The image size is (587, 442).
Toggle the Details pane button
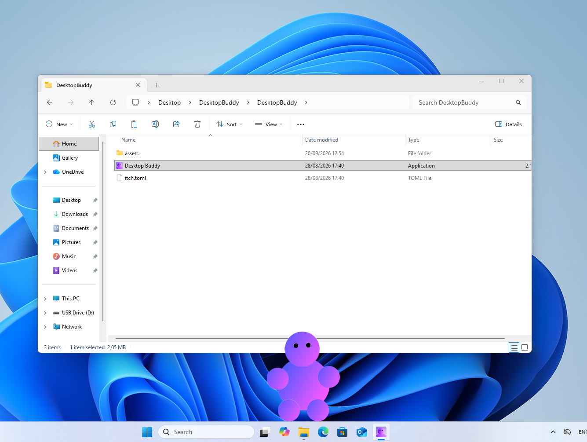point(508,124)
